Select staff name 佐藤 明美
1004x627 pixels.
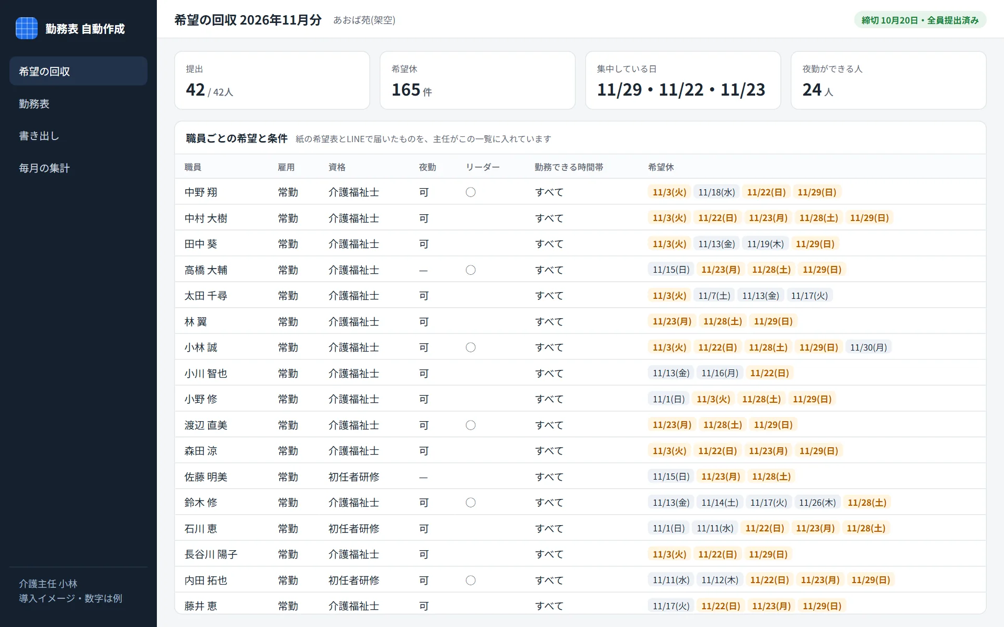tap(206, 477)
